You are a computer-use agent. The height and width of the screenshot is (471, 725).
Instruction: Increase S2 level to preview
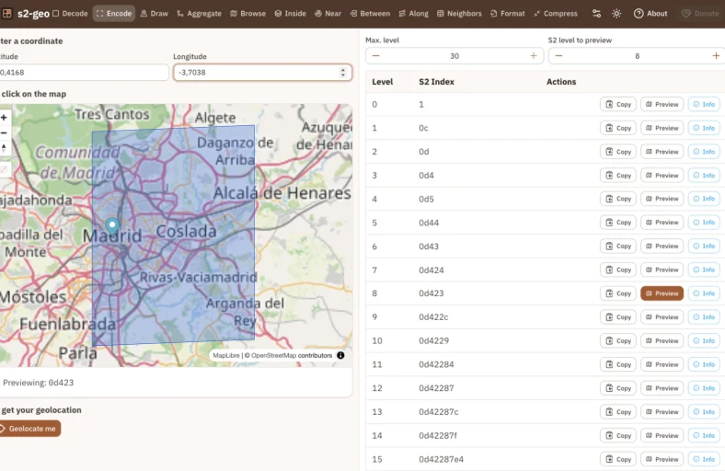click(716, 56)
